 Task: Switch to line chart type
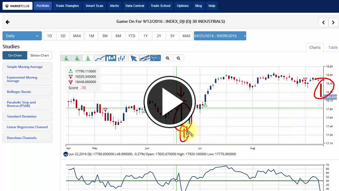point(100,58)
